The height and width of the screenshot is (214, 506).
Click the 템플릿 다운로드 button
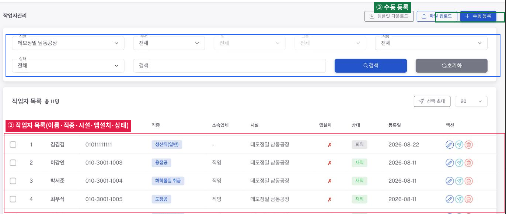click(x=389, y=16)
